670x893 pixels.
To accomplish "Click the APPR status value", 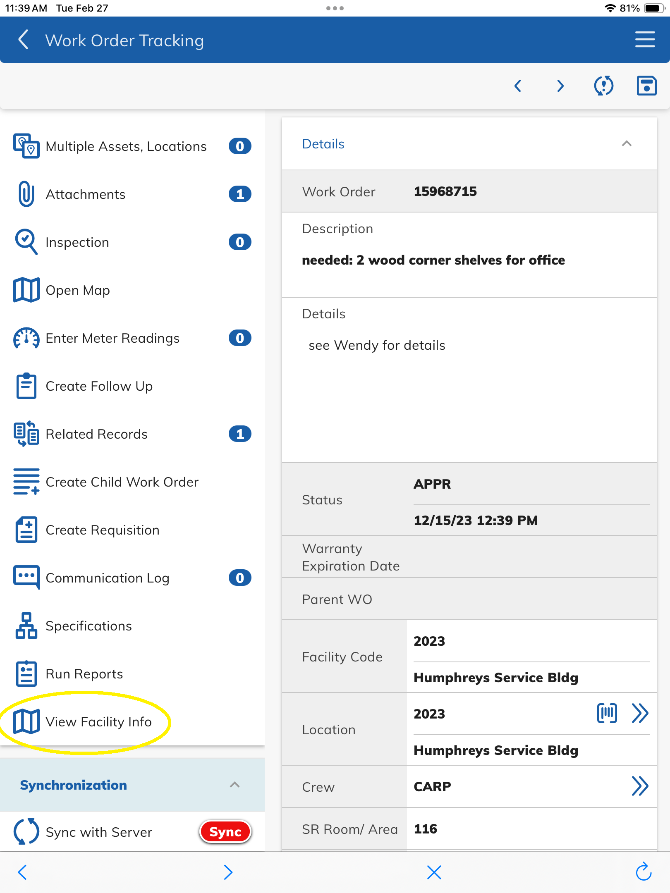I will click(x=432, y=484).
